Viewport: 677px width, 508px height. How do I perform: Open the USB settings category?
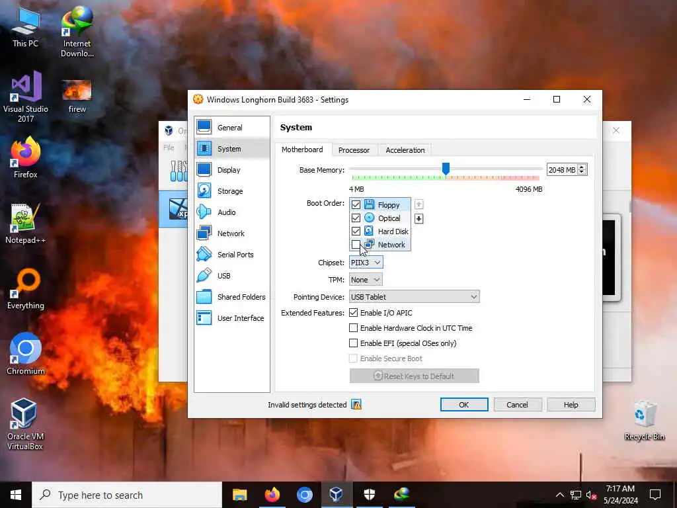coord(232,276)
